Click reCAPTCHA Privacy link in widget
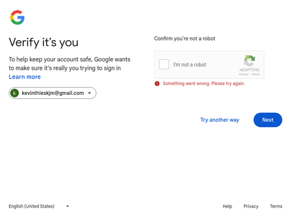 pyautogui.click(x=244, y=74)
